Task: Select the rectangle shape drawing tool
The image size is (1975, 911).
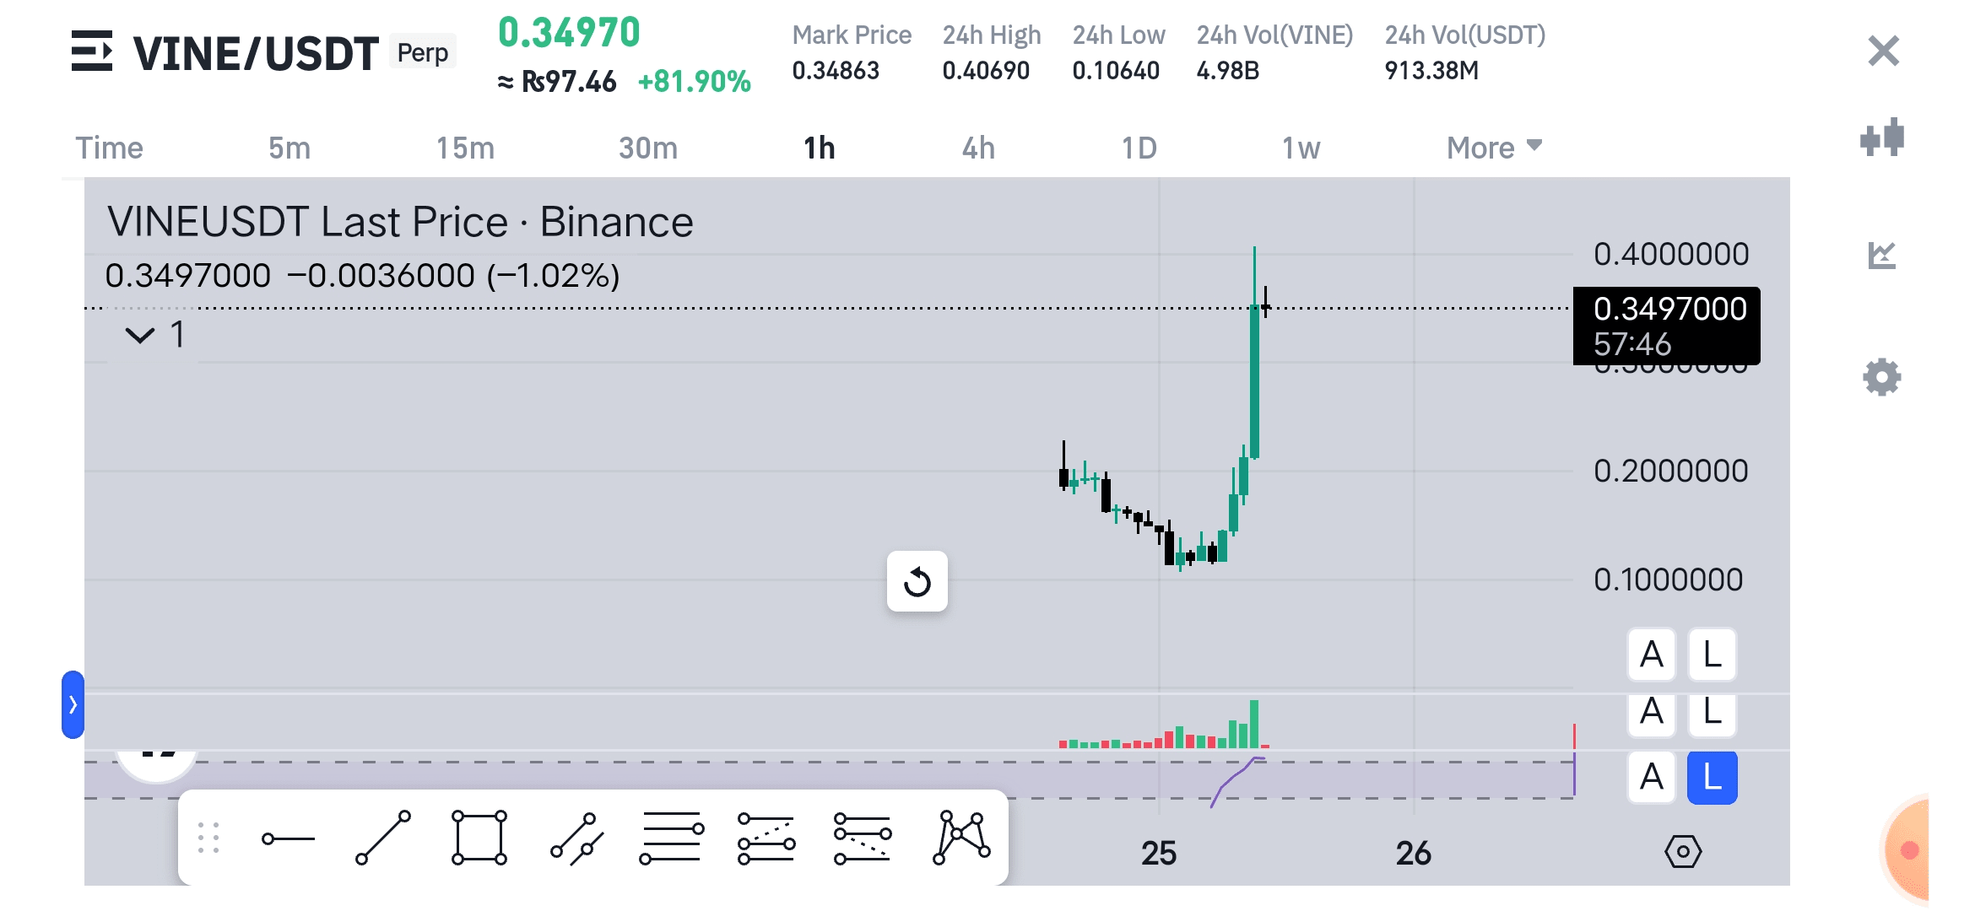Action: click(x=479, y=838)
